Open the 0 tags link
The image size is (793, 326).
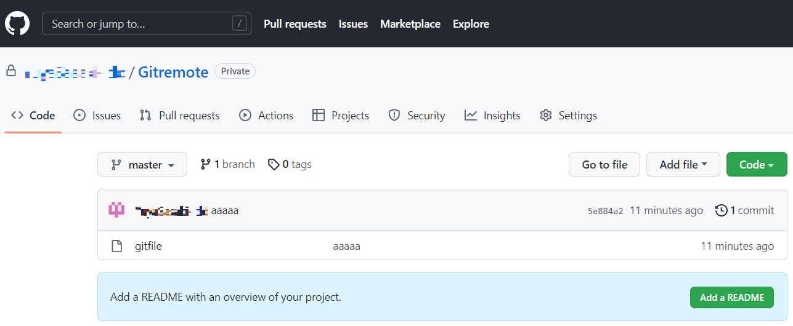pyautogui.click(x=290, y=164)
